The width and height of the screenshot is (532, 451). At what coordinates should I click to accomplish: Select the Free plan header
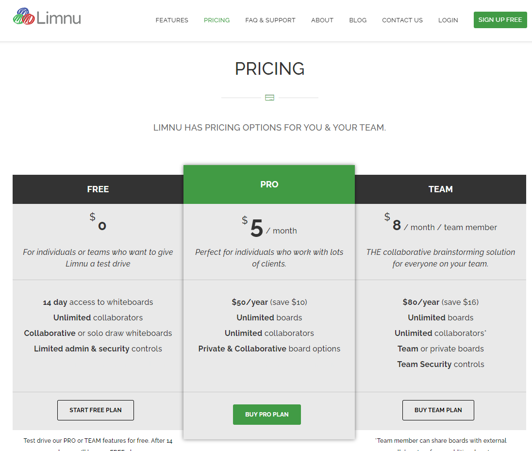(x=98, y=189)
